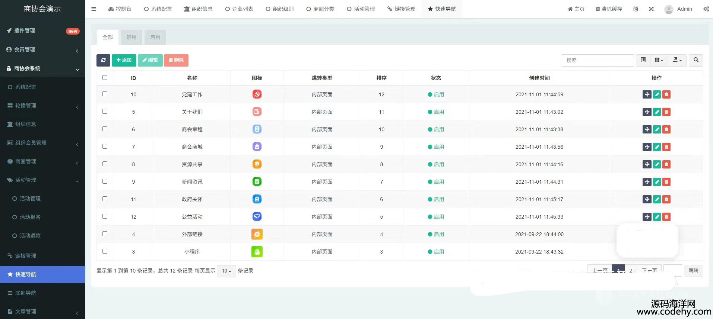Select the checkbox for 小程序 row
This screenshot has height=319, width=713.
105,251
